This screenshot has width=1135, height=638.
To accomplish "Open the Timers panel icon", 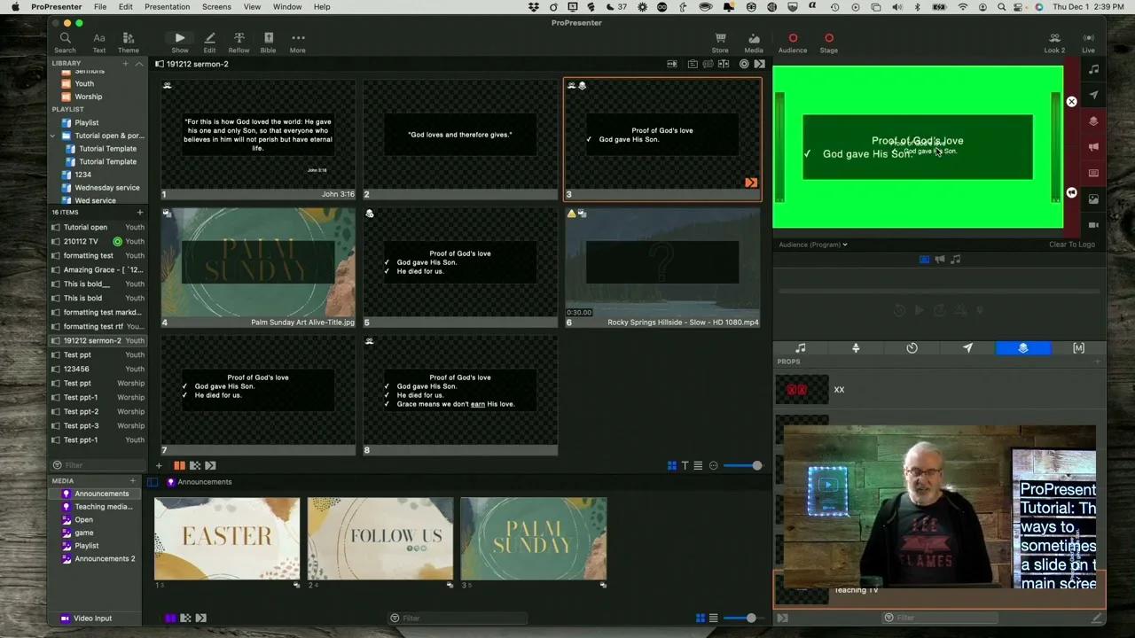I will pos(912,347).
